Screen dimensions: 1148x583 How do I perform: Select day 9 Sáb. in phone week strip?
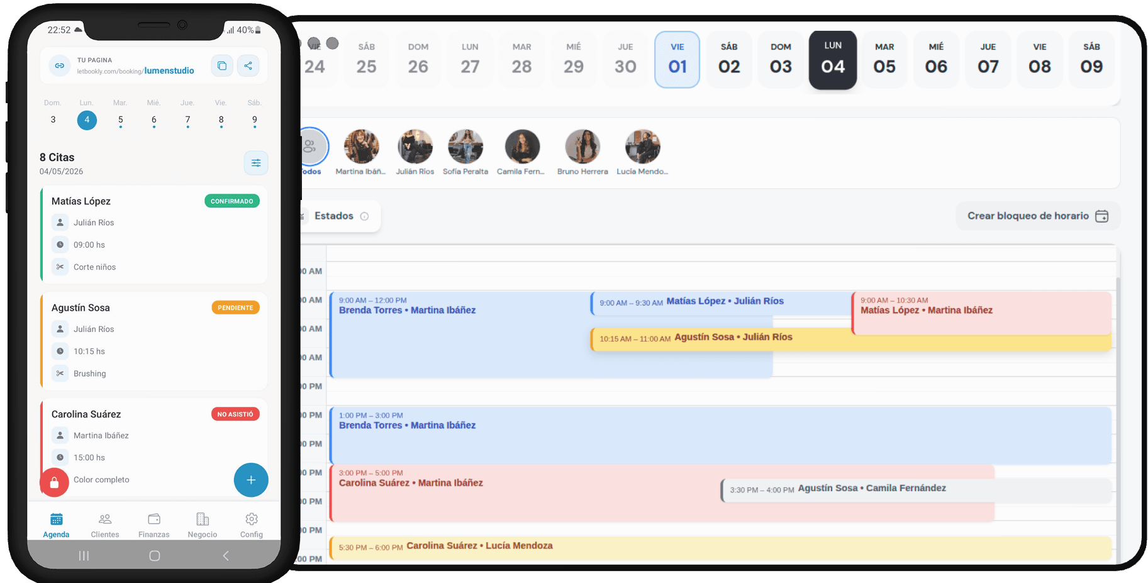point(254,114)
